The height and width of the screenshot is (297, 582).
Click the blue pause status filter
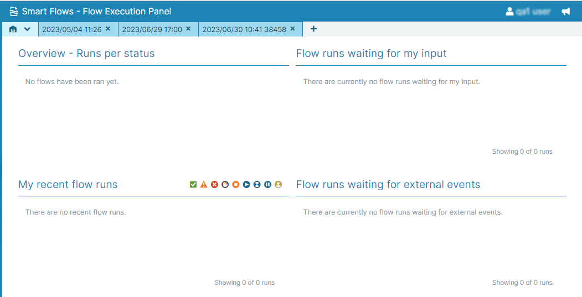click(267, 185)
